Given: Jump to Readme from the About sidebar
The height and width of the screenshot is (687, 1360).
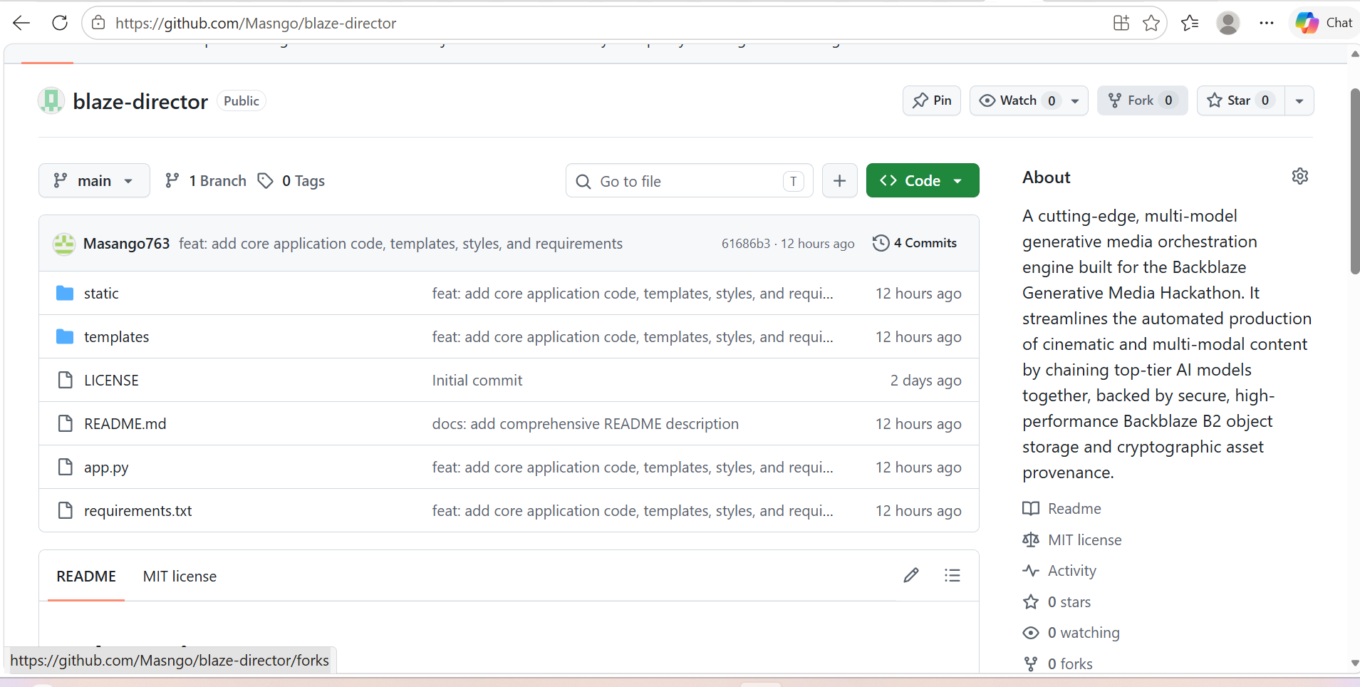Looking at the screenshot, I should [x=1062, y=508].
